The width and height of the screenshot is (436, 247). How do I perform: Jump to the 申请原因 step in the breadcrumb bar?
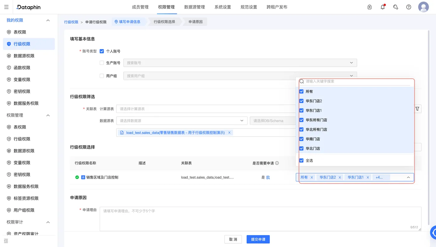click(196, 22)
